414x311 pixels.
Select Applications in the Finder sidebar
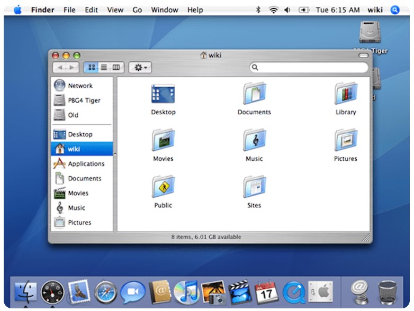[82, 163]
